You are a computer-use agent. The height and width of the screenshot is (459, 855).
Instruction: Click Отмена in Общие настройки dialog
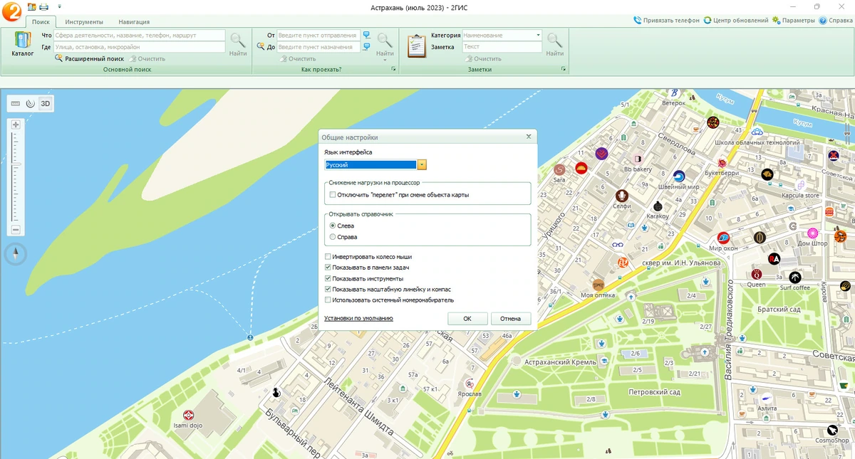click(x=510, y=319)
